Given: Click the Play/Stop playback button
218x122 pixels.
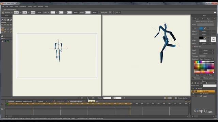Looking at the screenshot, I should click(88, 98).
